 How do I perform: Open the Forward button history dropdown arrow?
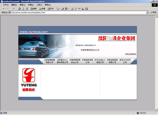pyautogui.click(x=16, y=9)
